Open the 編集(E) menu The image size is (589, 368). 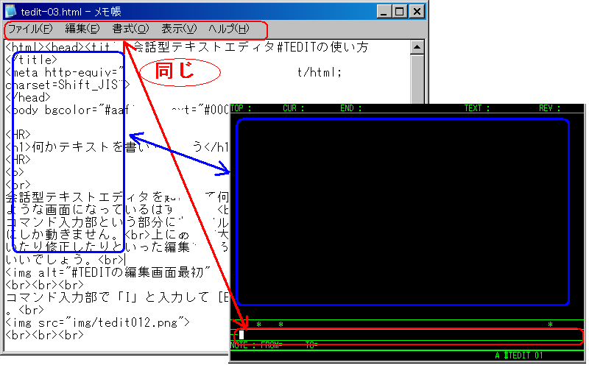[x=82, y=29]
